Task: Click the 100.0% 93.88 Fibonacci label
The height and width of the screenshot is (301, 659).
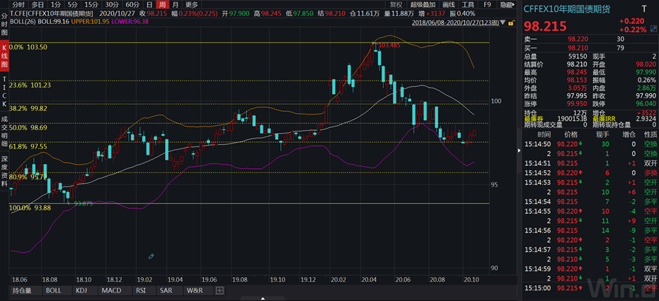Action: click(x=28, y=208)
